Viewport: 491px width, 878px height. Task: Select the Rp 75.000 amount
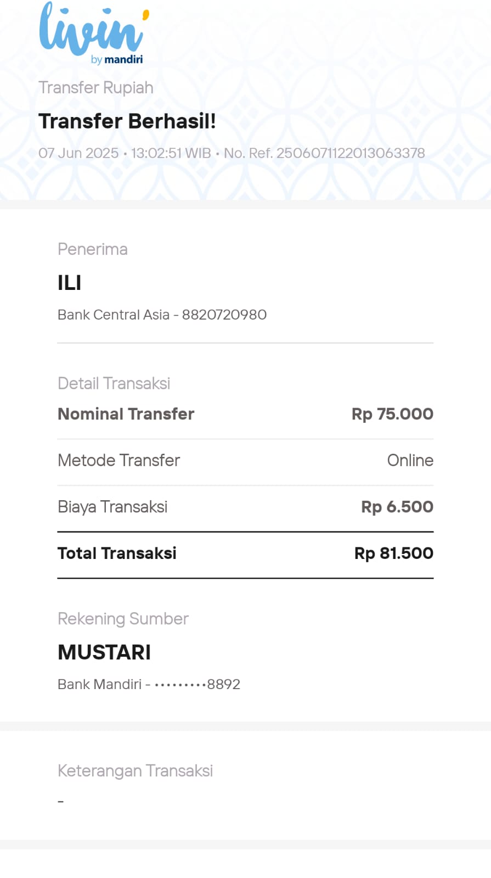[x=392, y=414]
